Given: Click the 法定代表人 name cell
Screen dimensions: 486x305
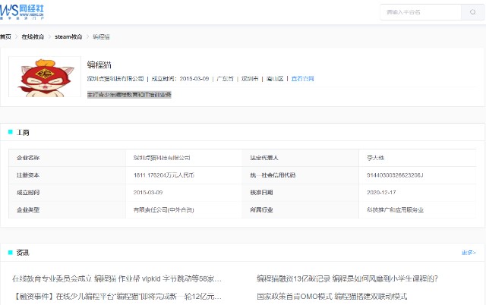Looking at the screenshot, I should click(x=417, y=158).
